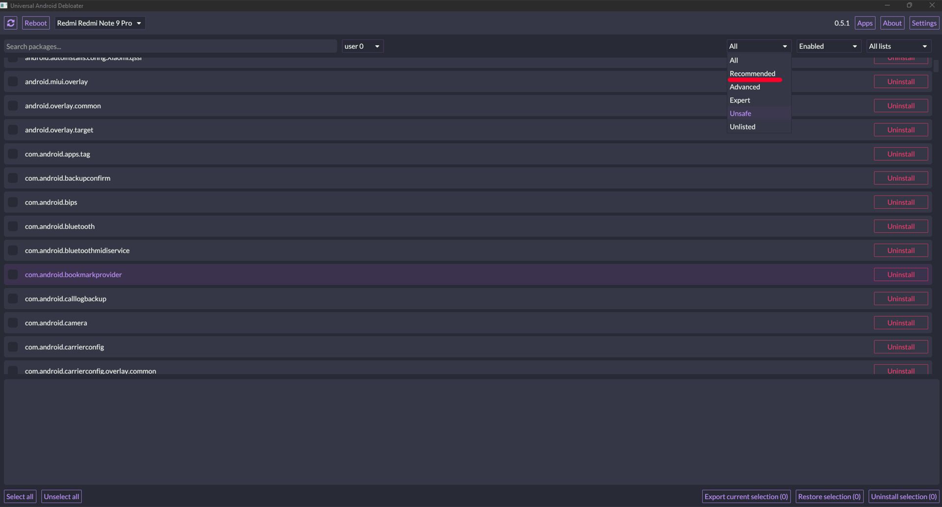Image resolution: width=942 pixels, height=507 pixels.
Task: Close the Universal Android Debloater window
Action: 931,5
